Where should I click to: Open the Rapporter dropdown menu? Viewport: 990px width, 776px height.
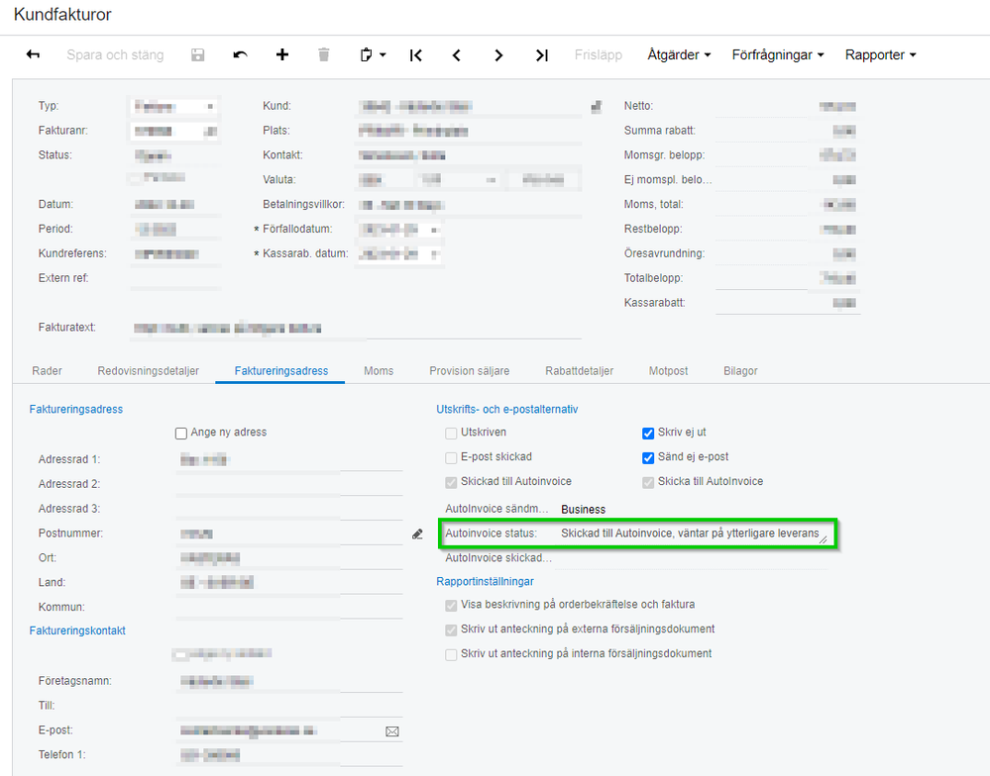point(880,54)
